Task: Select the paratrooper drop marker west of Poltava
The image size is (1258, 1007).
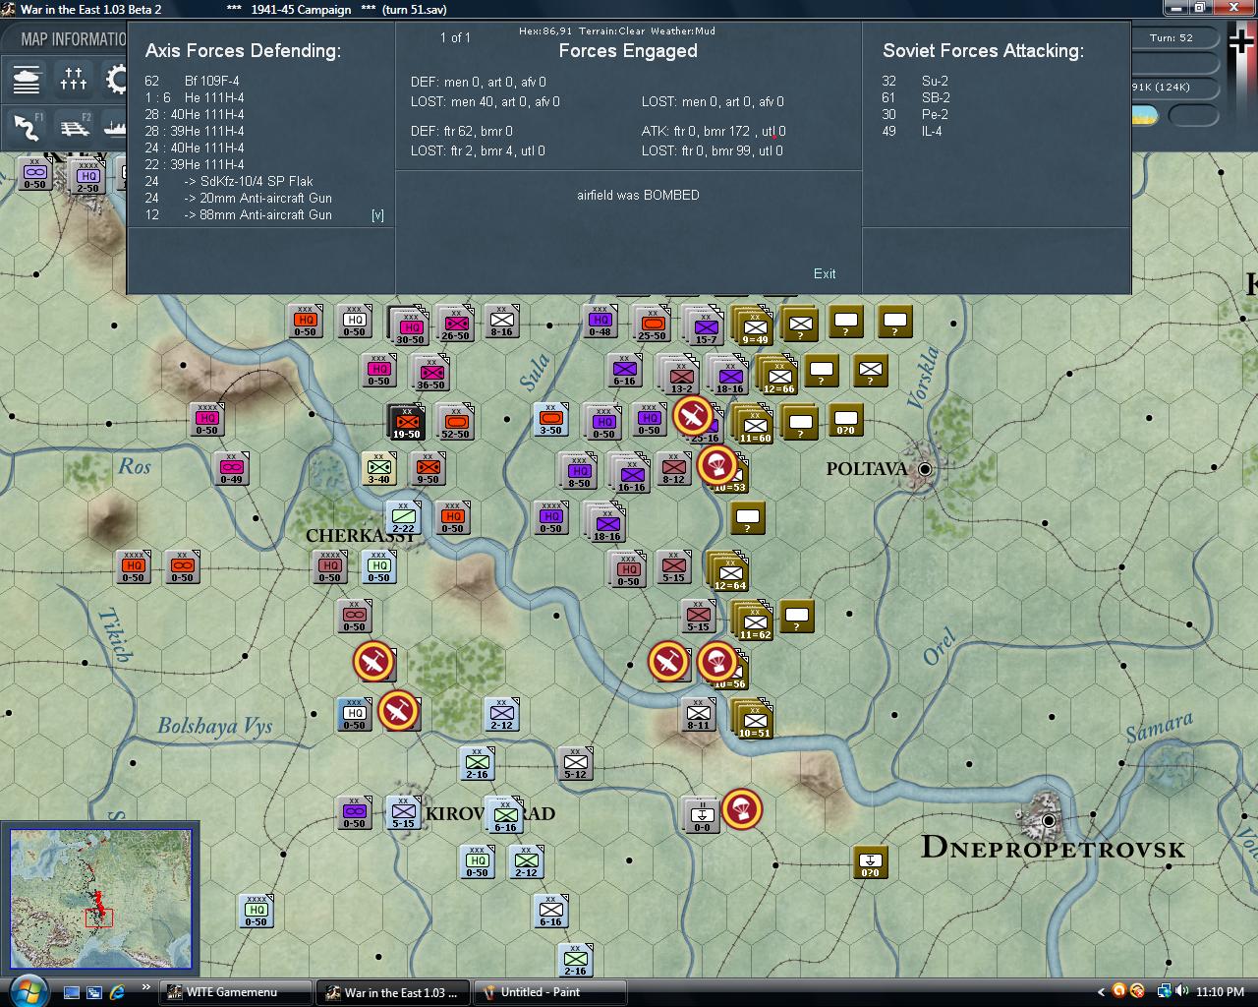Action: tap(717, 464)
